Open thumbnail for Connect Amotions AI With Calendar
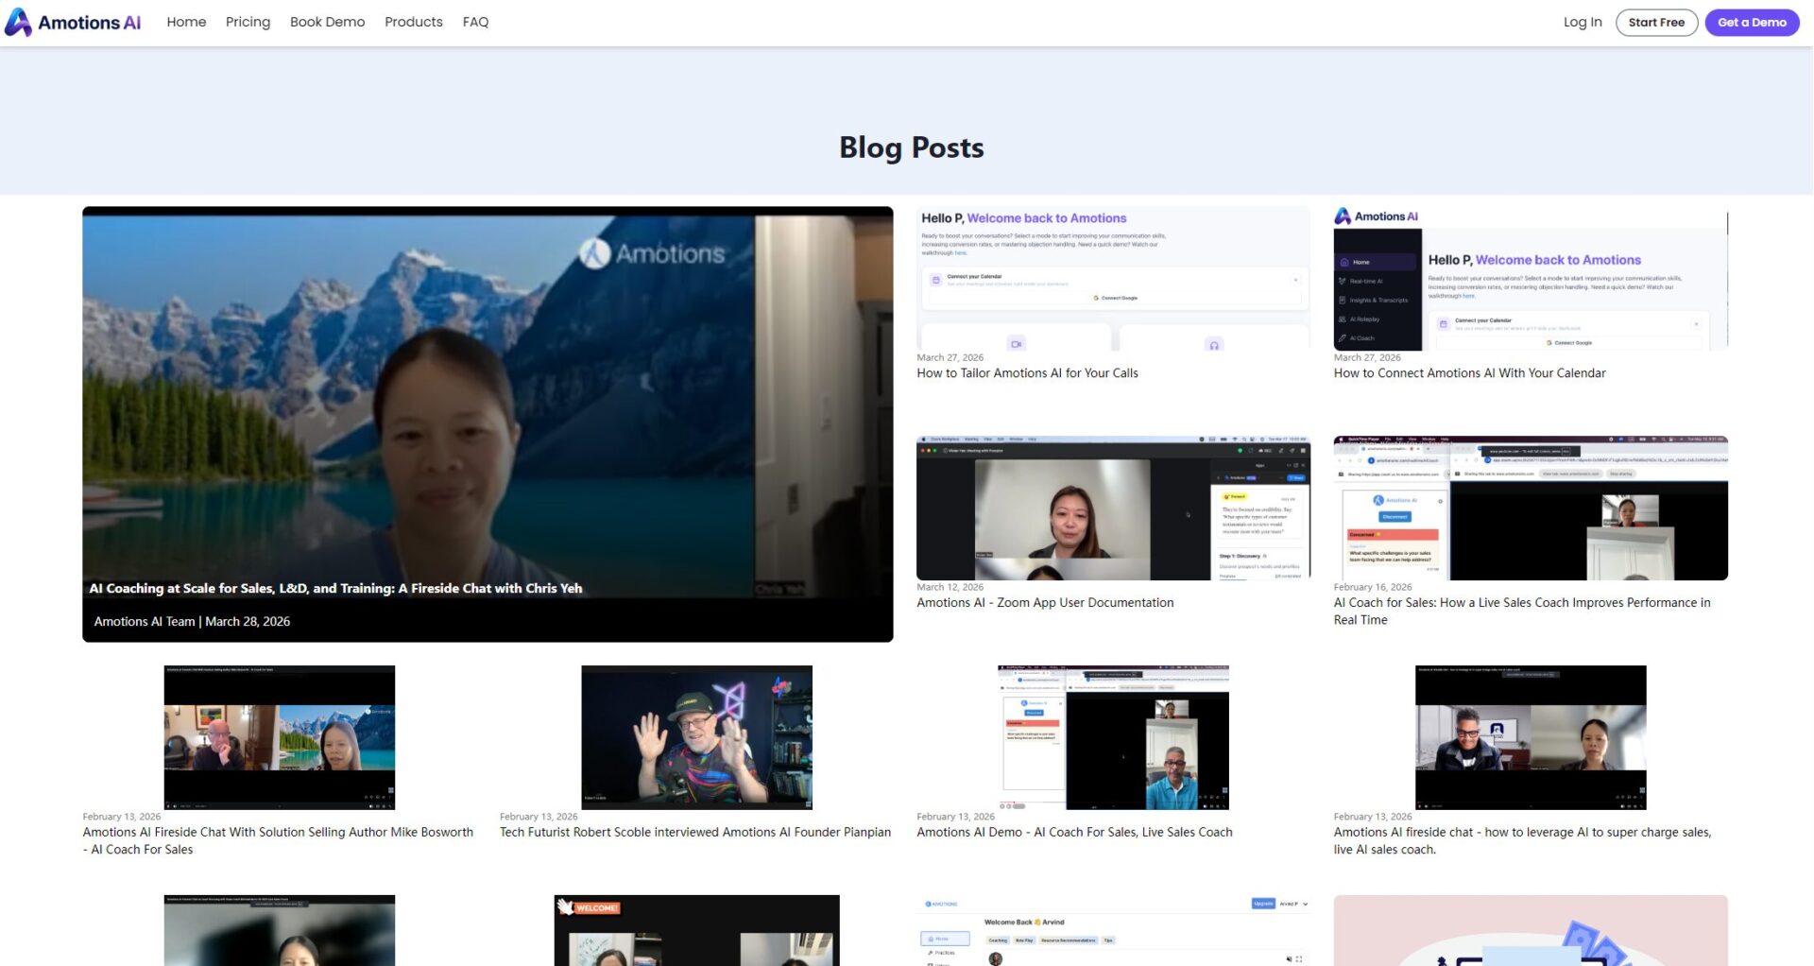Screen dimensions: 1814x966 [x=1531, y=278]
